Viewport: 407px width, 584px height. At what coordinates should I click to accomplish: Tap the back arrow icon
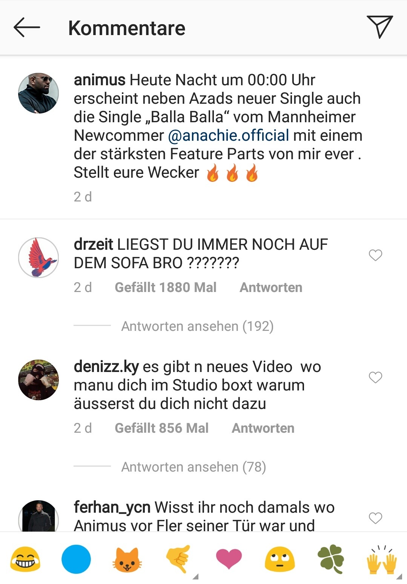(x=27, y=28)
